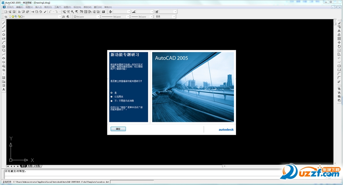Select the Ellipse draw tool
Image resolution: width=343 pixels, height=185 pixels.
pyautogui.click(x=4, y=58)
